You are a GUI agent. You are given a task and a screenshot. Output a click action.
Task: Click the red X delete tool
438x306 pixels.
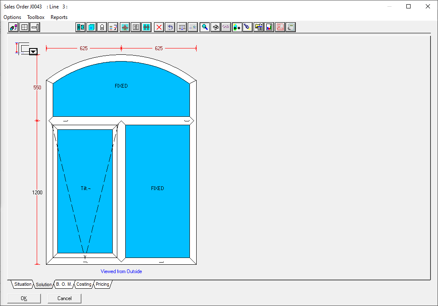click(x=159, y=27)
